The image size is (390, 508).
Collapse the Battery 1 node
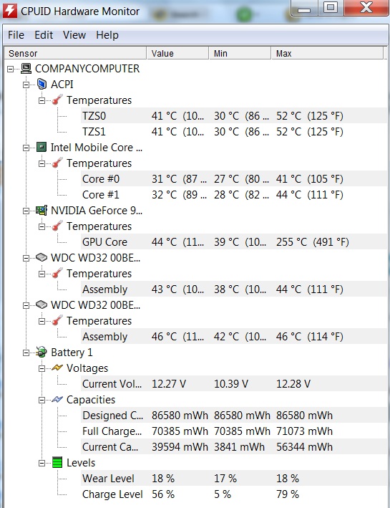[26, 353]
